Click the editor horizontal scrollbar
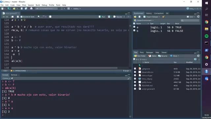 (64, 68)
